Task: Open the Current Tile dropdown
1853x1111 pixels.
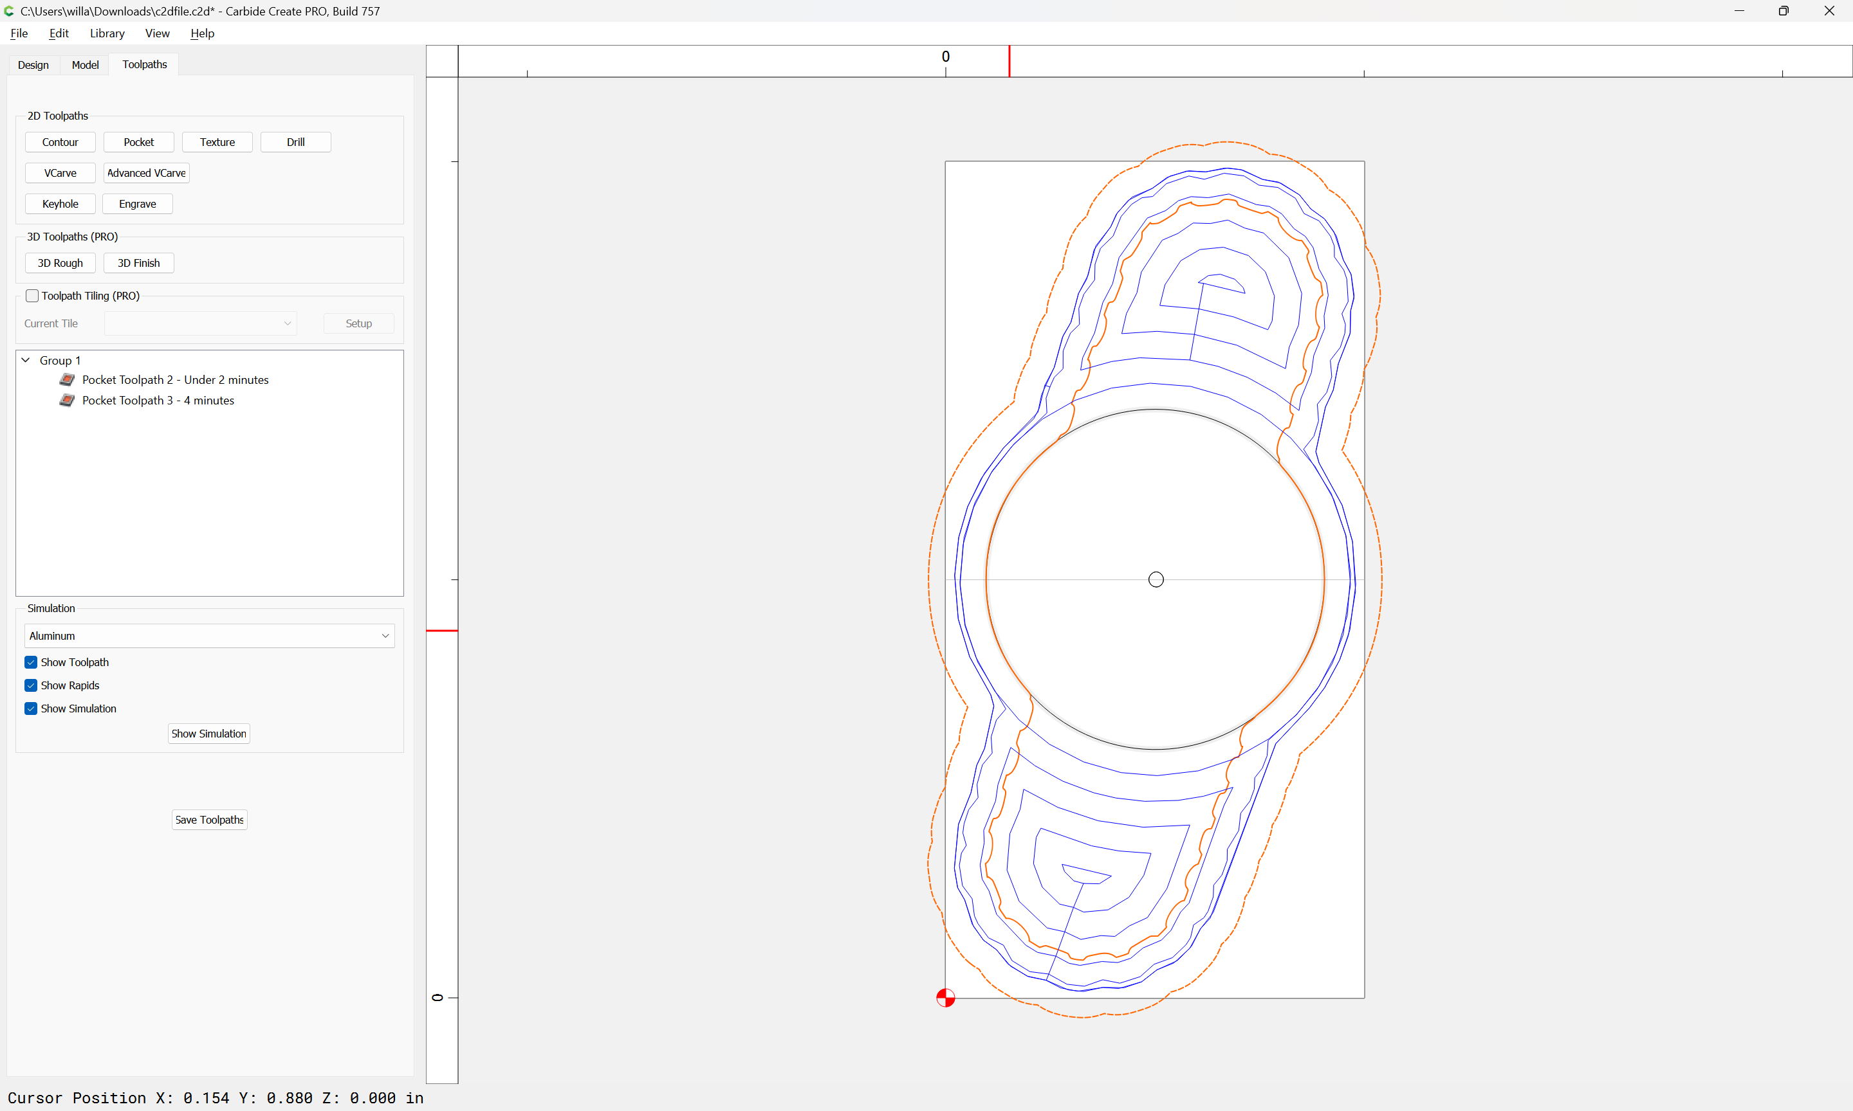Action: (x=201, y=323)
